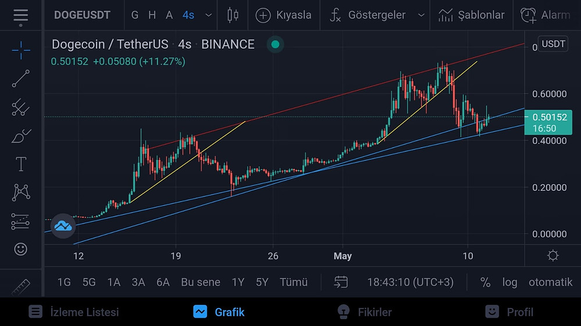Select the Text annotation tool
This screenshot has height=326, width=581.
coord(21,164)
